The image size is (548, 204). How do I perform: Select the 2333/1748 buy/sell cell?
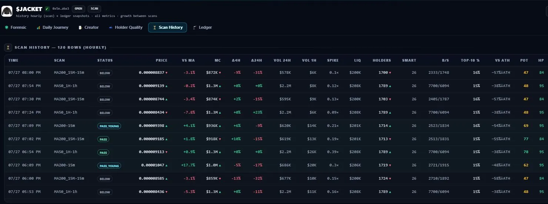point(439,73)
